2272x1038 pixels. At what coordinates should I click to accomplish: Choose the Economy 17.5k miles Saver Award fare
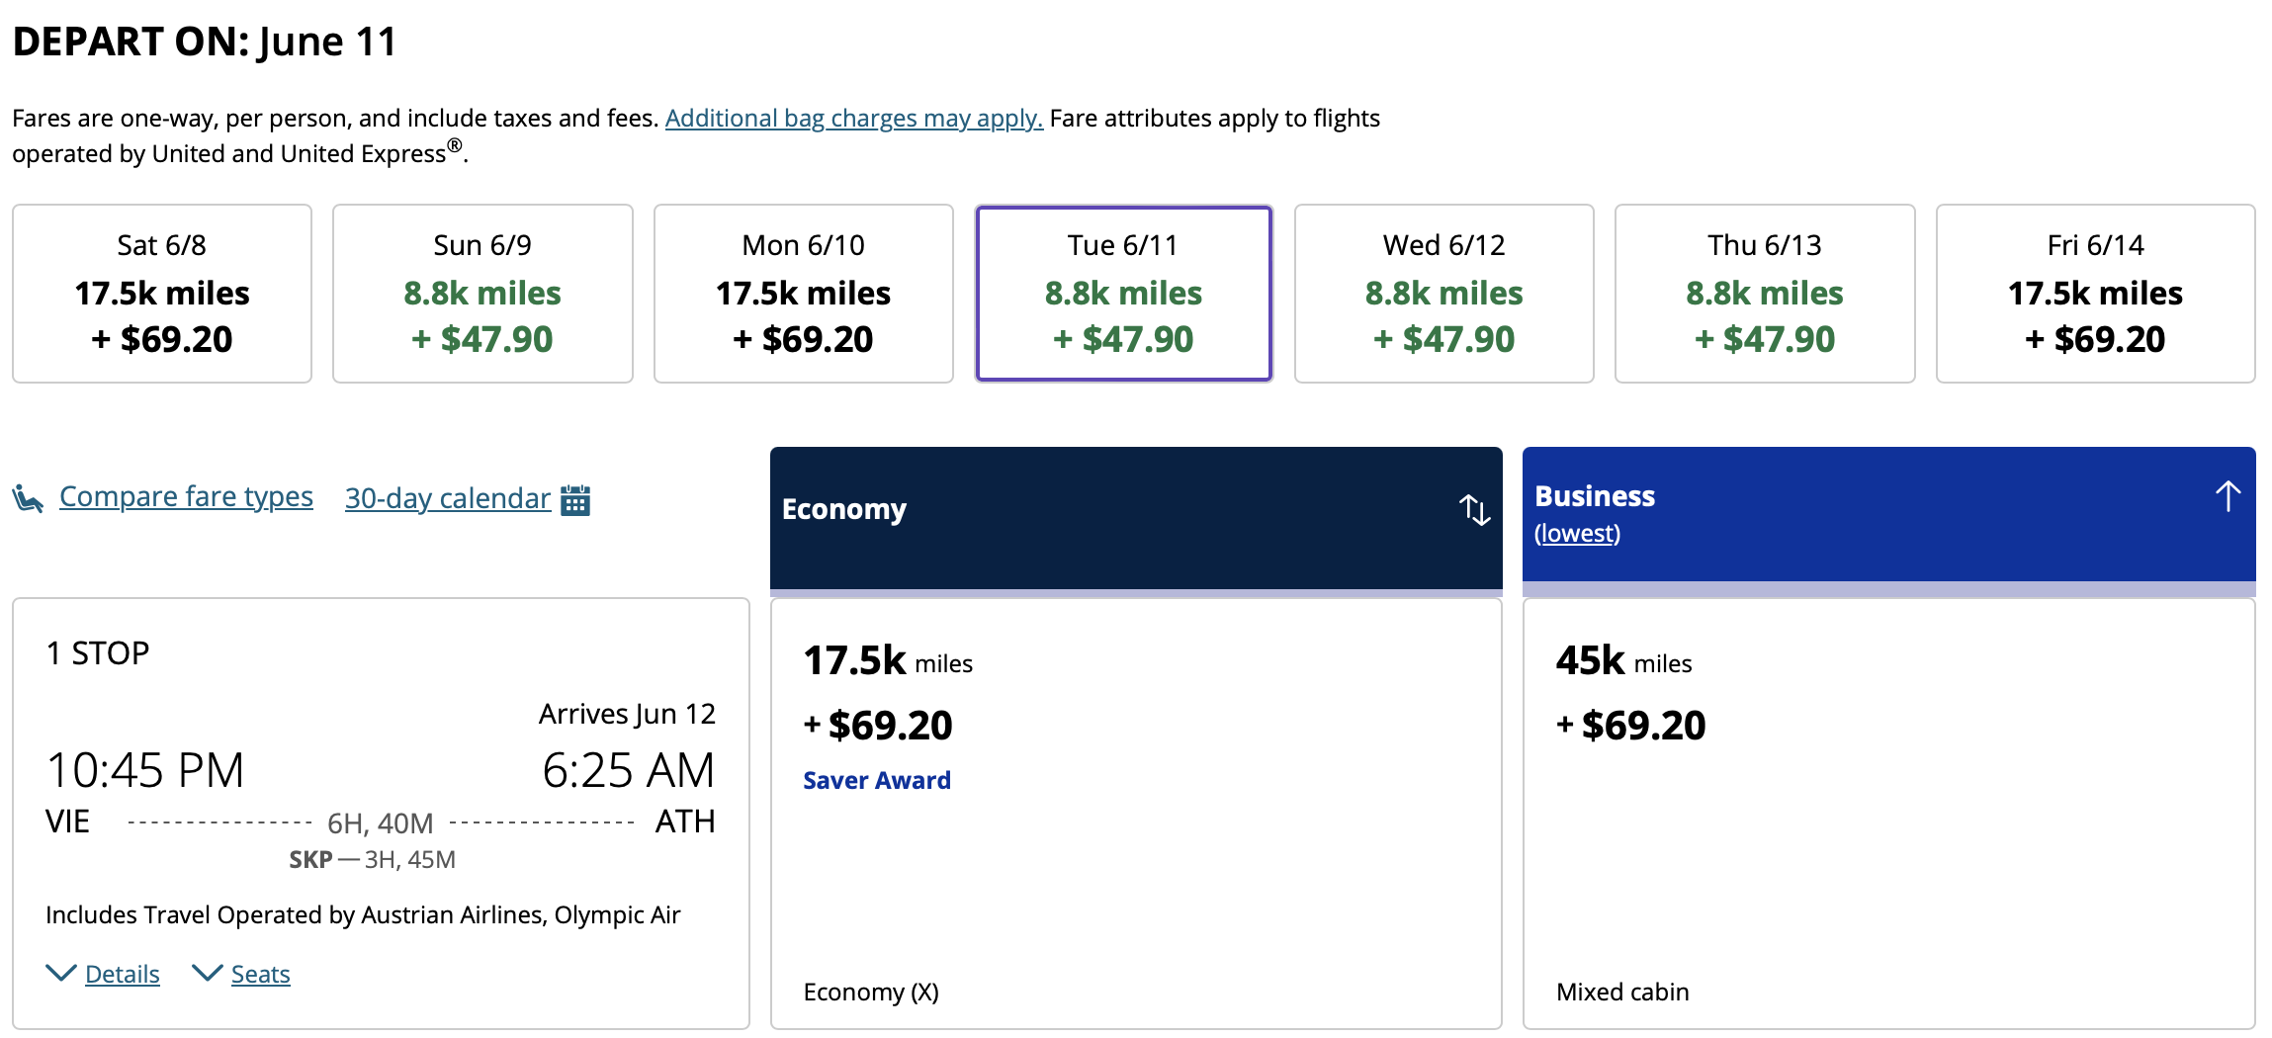[1136, 814]
